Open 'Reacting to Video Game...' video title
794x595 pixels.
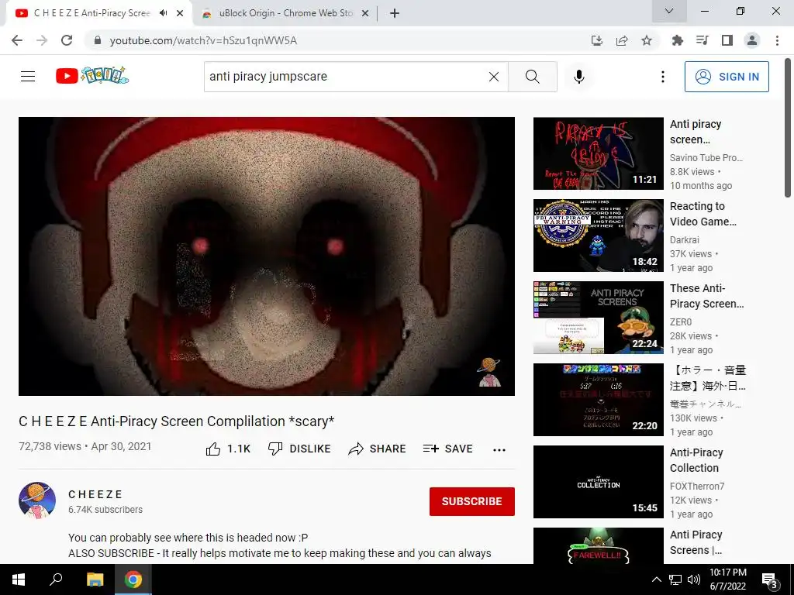(x=703, y=214)
